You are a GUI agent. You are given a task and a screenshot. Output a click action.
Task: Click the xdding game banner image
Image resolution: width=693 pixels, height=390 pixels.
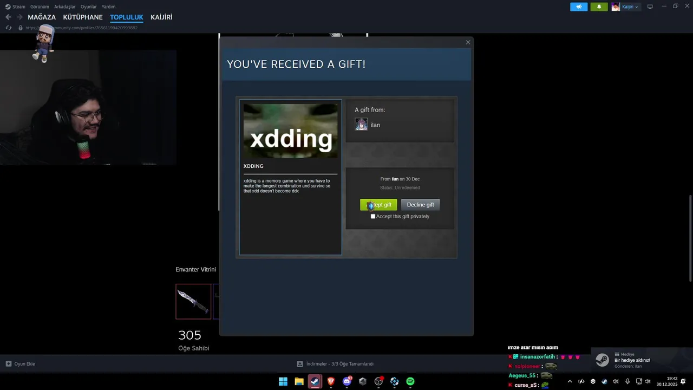tap(290, 131)
